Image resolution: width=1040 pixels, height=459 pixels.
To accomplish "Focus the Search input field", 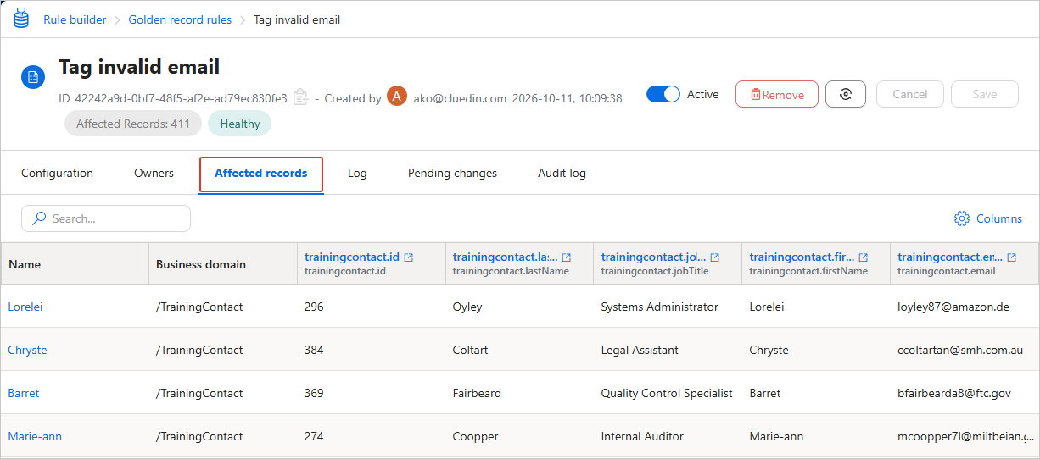I will click(106, 218).
